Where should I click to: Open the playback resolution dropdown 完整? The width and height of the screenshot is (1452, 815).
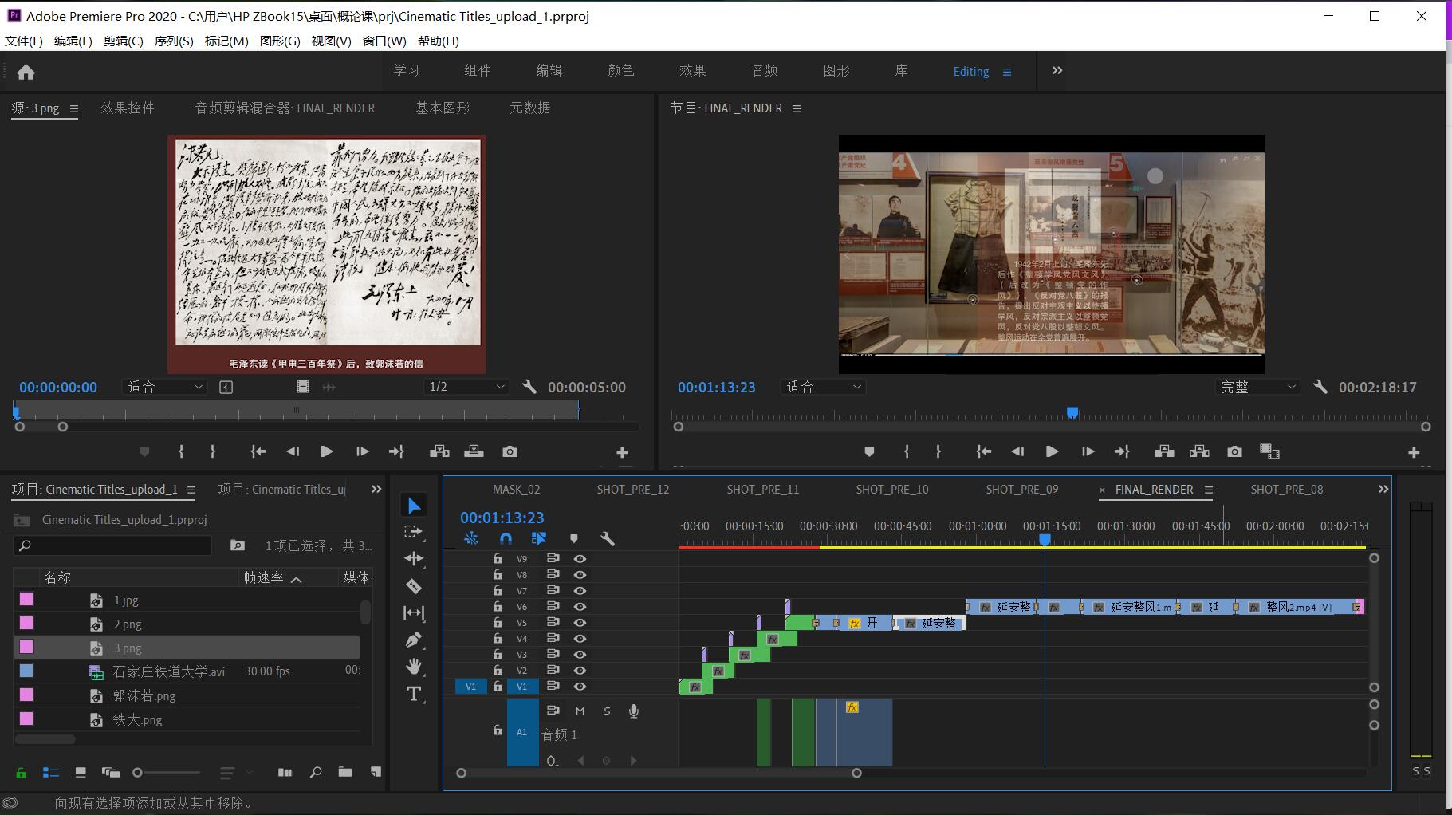[x=1257, y=387]
